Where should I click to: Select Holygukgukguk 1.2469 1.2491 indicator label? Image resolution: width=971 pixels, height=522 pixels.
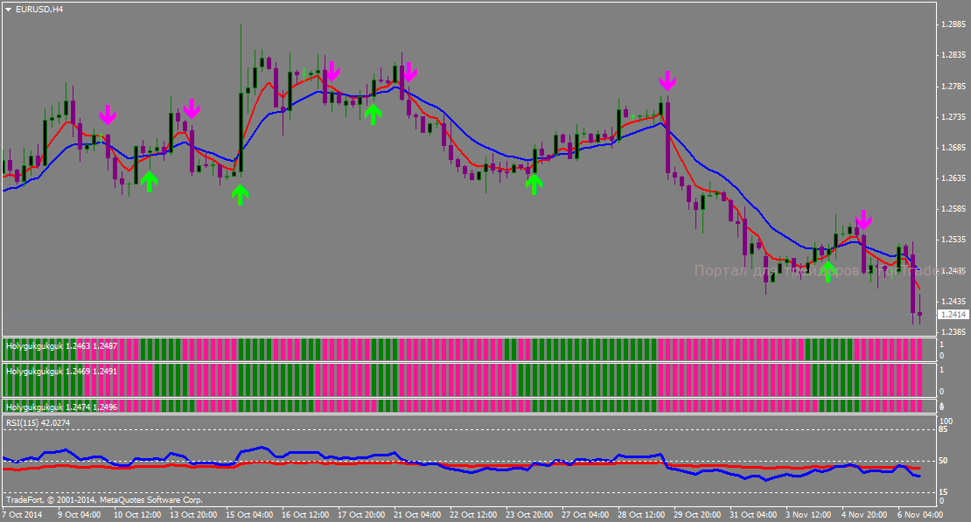(x=62, y=372)
